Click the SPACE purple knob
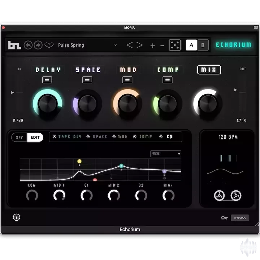The image size is (260, 260). tap(87, 104)
